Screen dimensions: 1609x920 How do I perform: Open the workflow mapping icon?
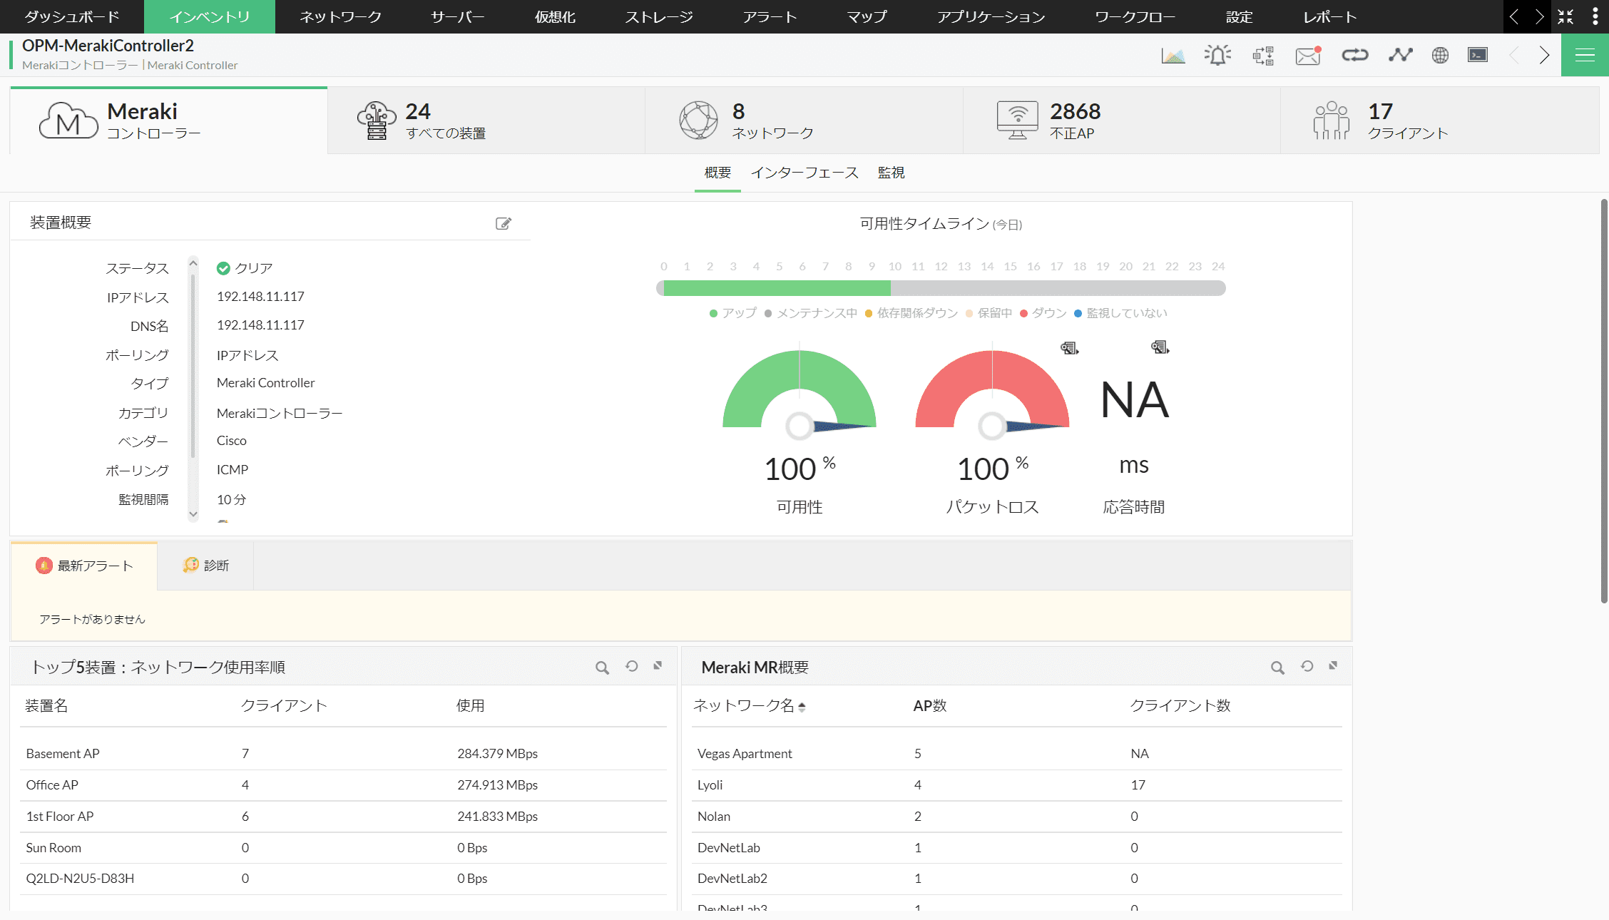(1262, 55)
